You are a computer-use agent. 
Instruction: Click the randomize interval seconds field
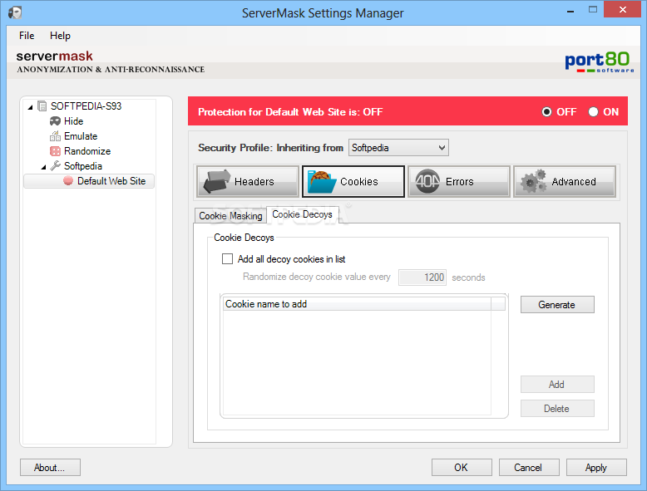tap(422, 277)
